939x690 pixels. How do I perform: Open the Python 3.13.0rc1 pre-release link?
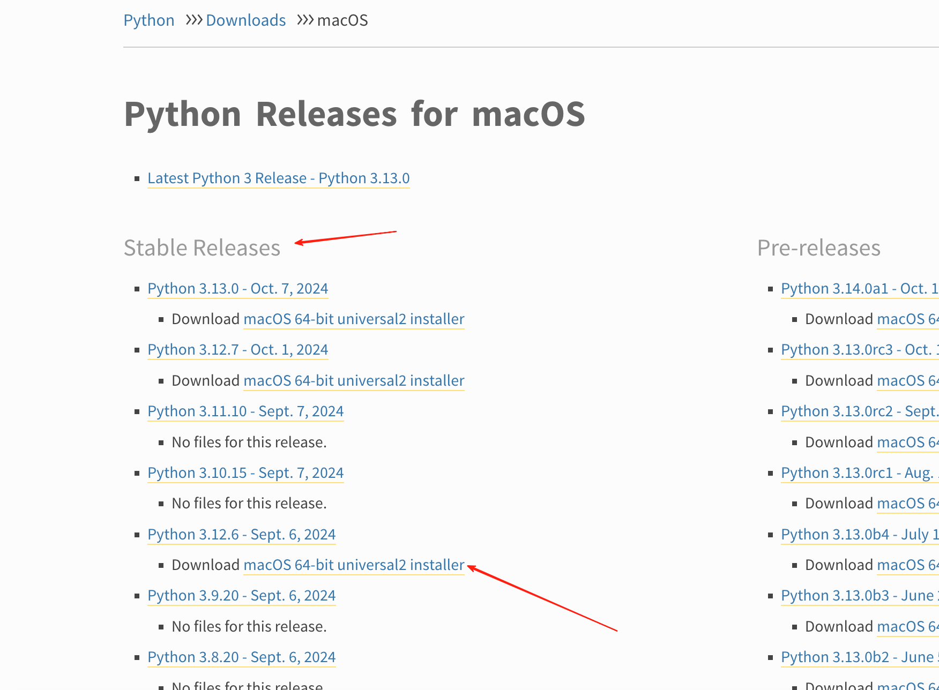point(860,472)
